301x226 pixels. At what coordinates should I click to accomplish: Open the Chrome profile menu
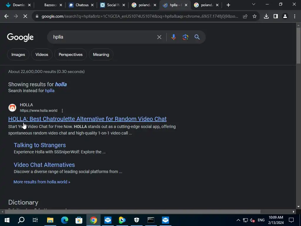coord(285,16)
